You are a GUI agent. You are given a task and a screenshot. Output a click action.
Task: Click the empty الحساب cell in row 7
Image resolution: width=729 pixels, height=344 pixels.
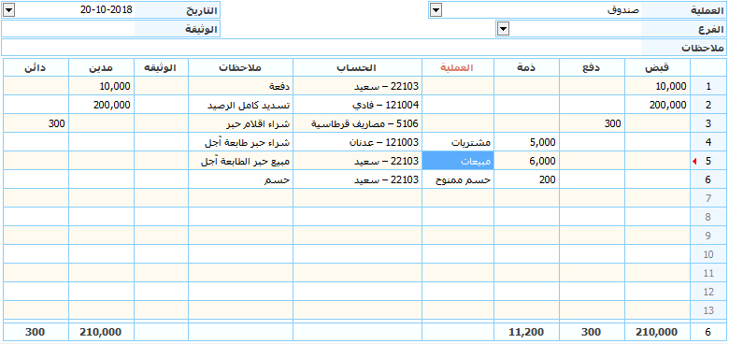point(358,198)
